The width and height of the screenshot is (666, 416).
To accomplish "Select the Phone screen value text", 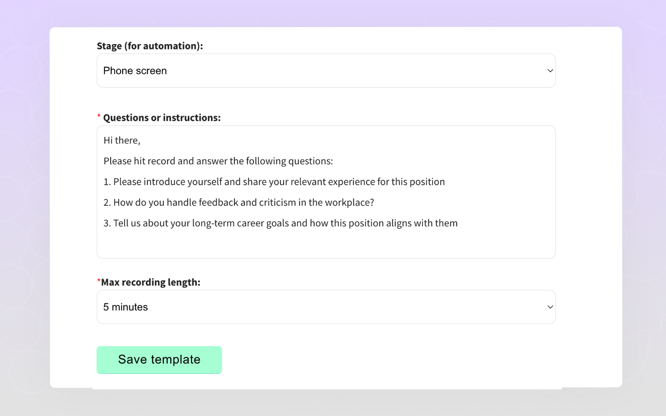I will click(135, 71).
